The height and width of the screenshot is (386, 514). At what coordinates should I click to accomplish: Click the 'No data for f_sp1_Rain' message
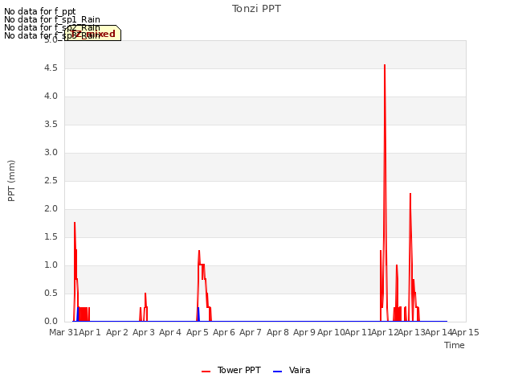[52, 19]
